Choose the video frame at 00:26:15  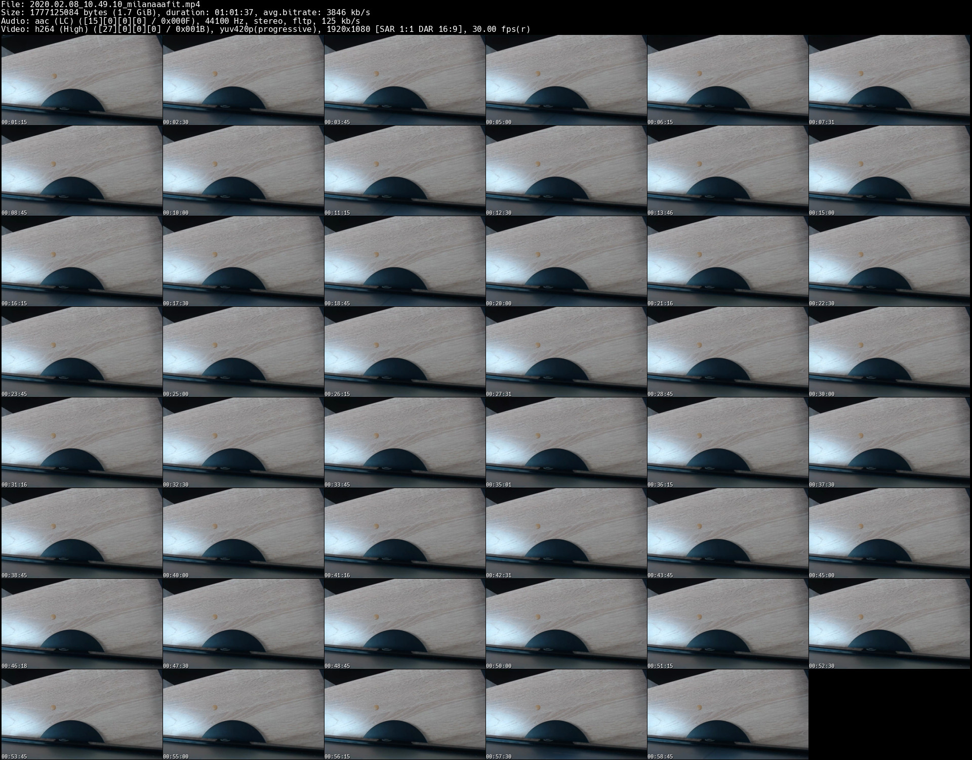coord(404,352)
